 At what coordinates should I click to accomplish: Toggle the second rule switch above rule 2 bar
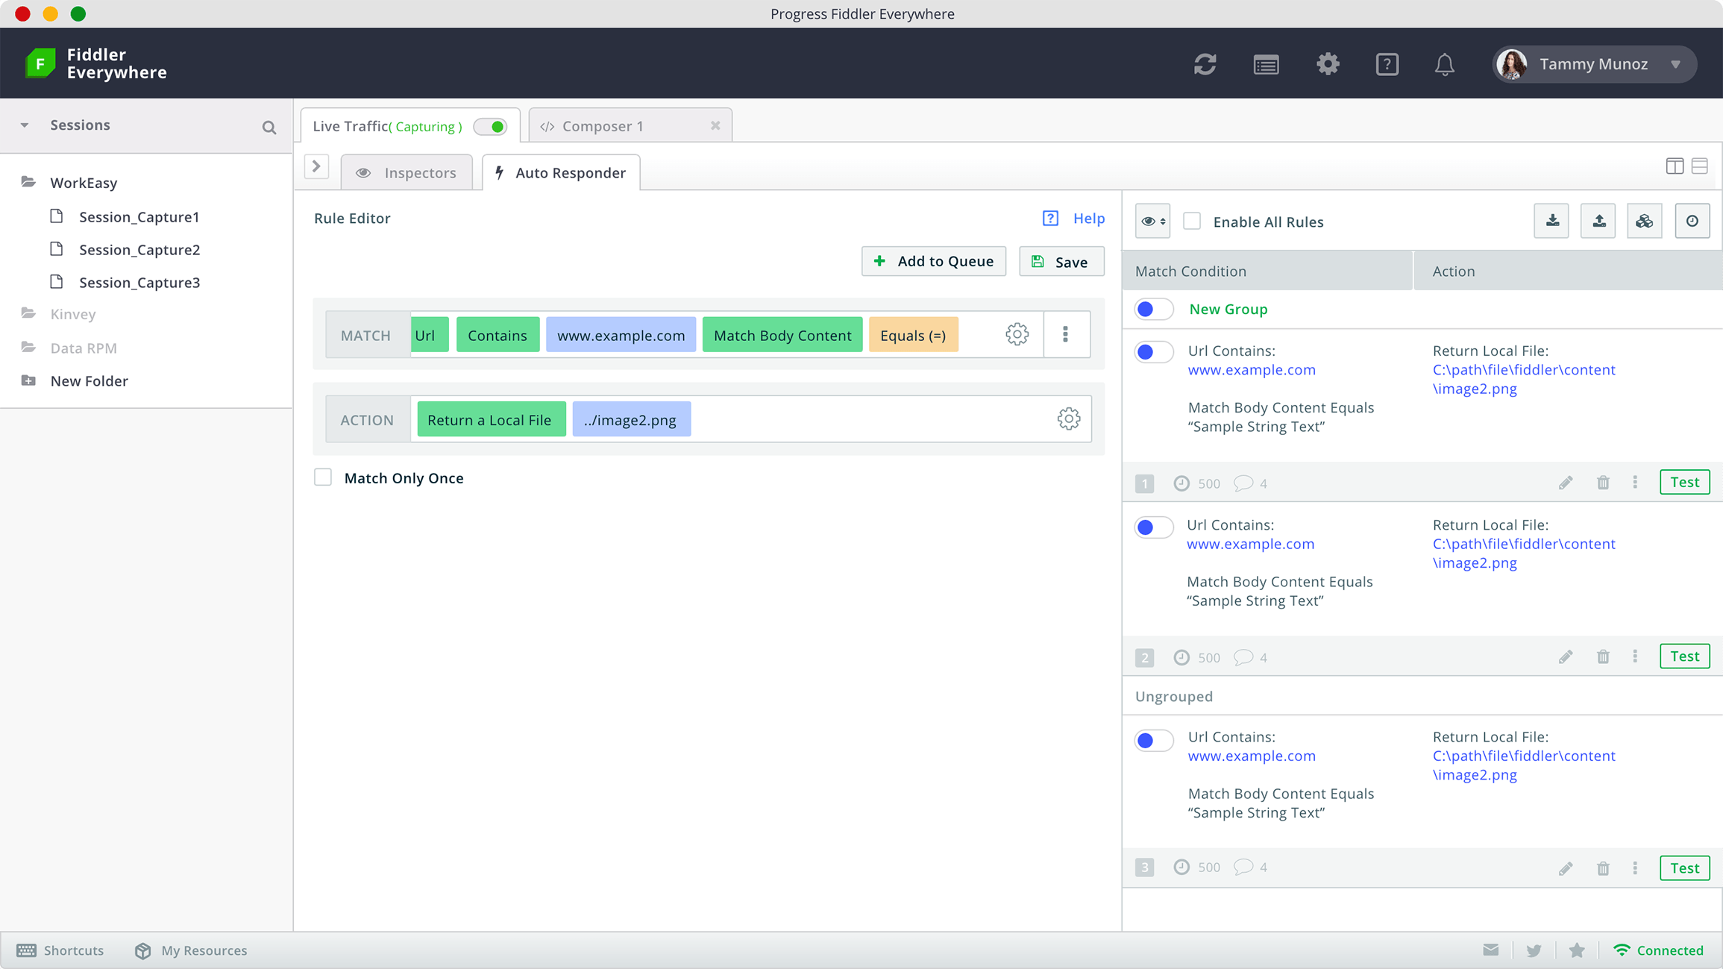(x=1154, y=527)
